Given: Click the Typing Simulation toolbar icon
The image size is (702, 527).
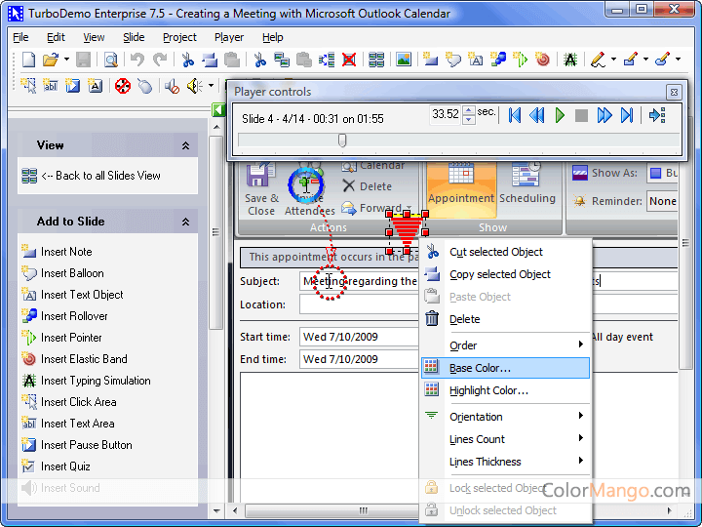Looking at the screenshot, I should 570,60.
